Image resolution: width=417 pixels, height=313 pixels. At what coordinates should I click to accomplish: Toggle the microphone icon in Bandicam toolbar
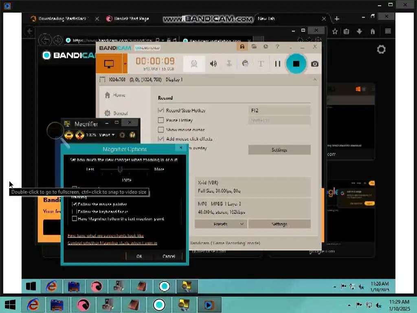click(x=229, y=64)
